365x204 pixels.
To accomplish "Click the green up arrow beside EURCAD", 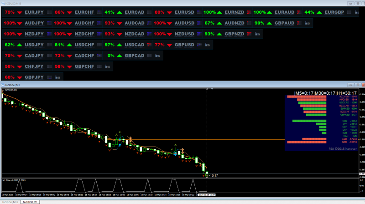I will 120,12.
